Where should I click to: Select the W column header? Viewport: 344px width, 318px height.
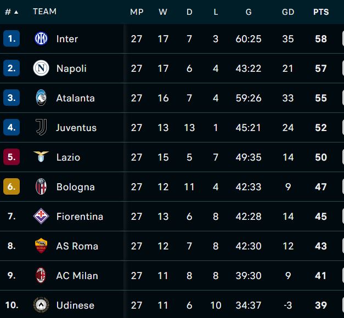click(163, 12)
